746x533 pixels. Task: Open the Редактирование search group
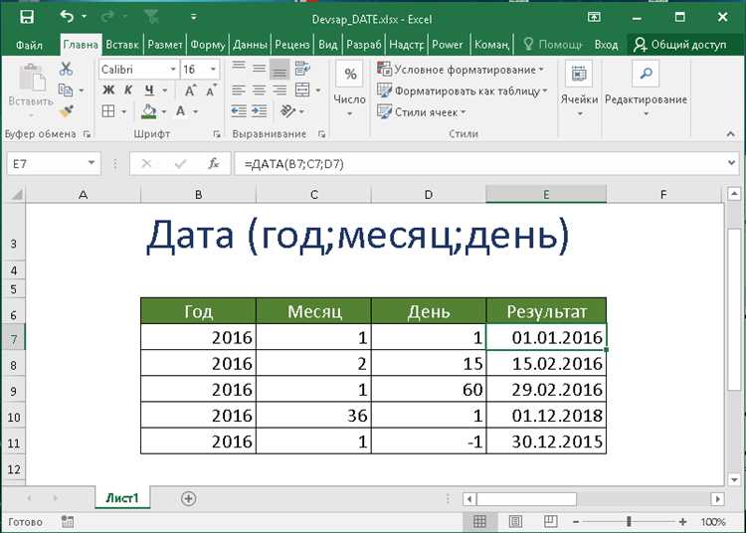[x=646, y=88]
